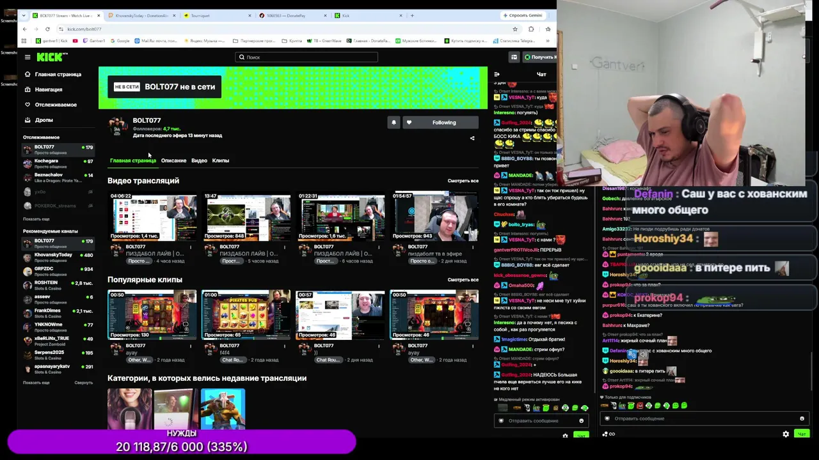Viewport: 819px width, 460px height.
Task: Open options for the 'f4f4' clip
Action: point(285,346)
